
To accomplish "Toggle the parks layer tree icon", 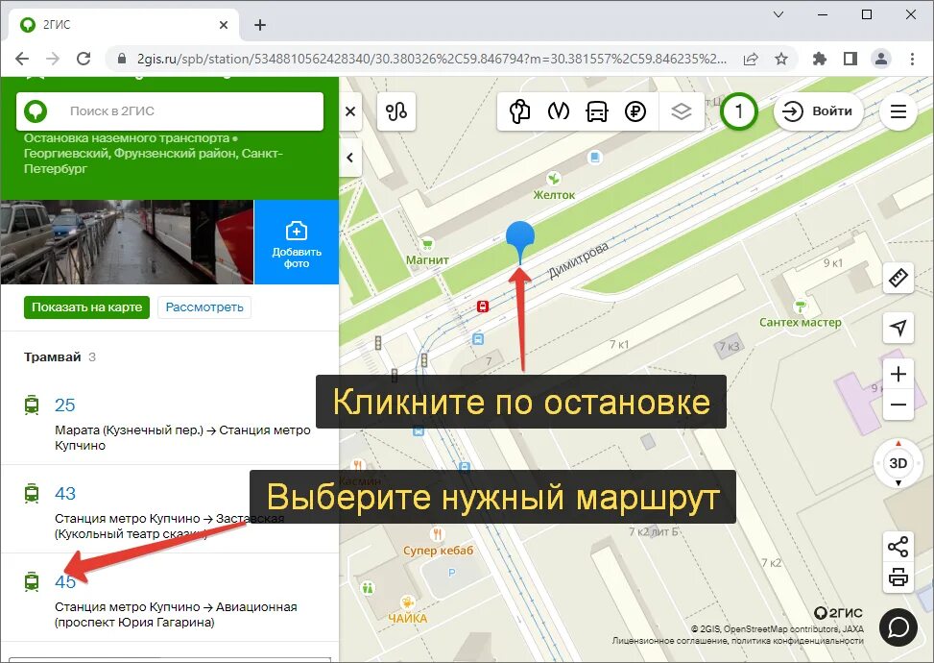I will coord(519,110).
